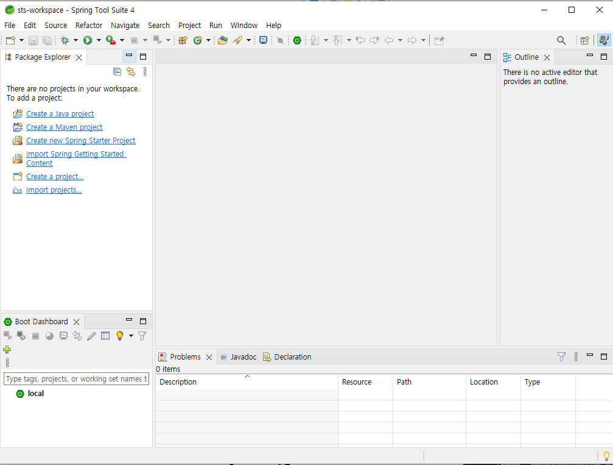
Task: Click Create new Spring Starter Project link
Action: [x=80, y=141]
